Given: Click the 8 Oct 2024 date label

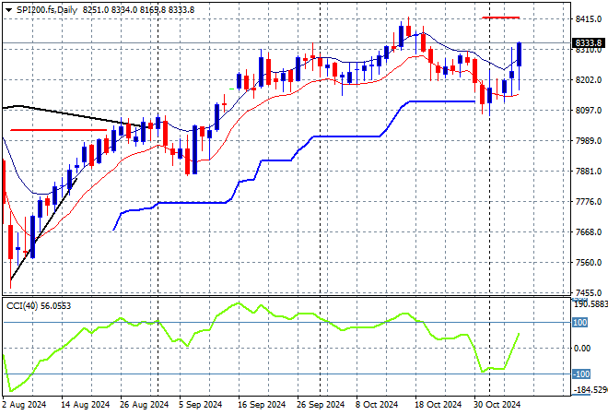Looking at the screenshot, I should pos(377,405).
